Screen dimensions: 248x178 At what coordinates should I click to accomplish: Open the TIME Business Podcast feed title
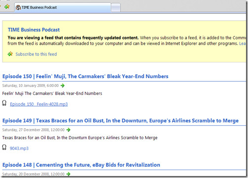tap(34, 30)
